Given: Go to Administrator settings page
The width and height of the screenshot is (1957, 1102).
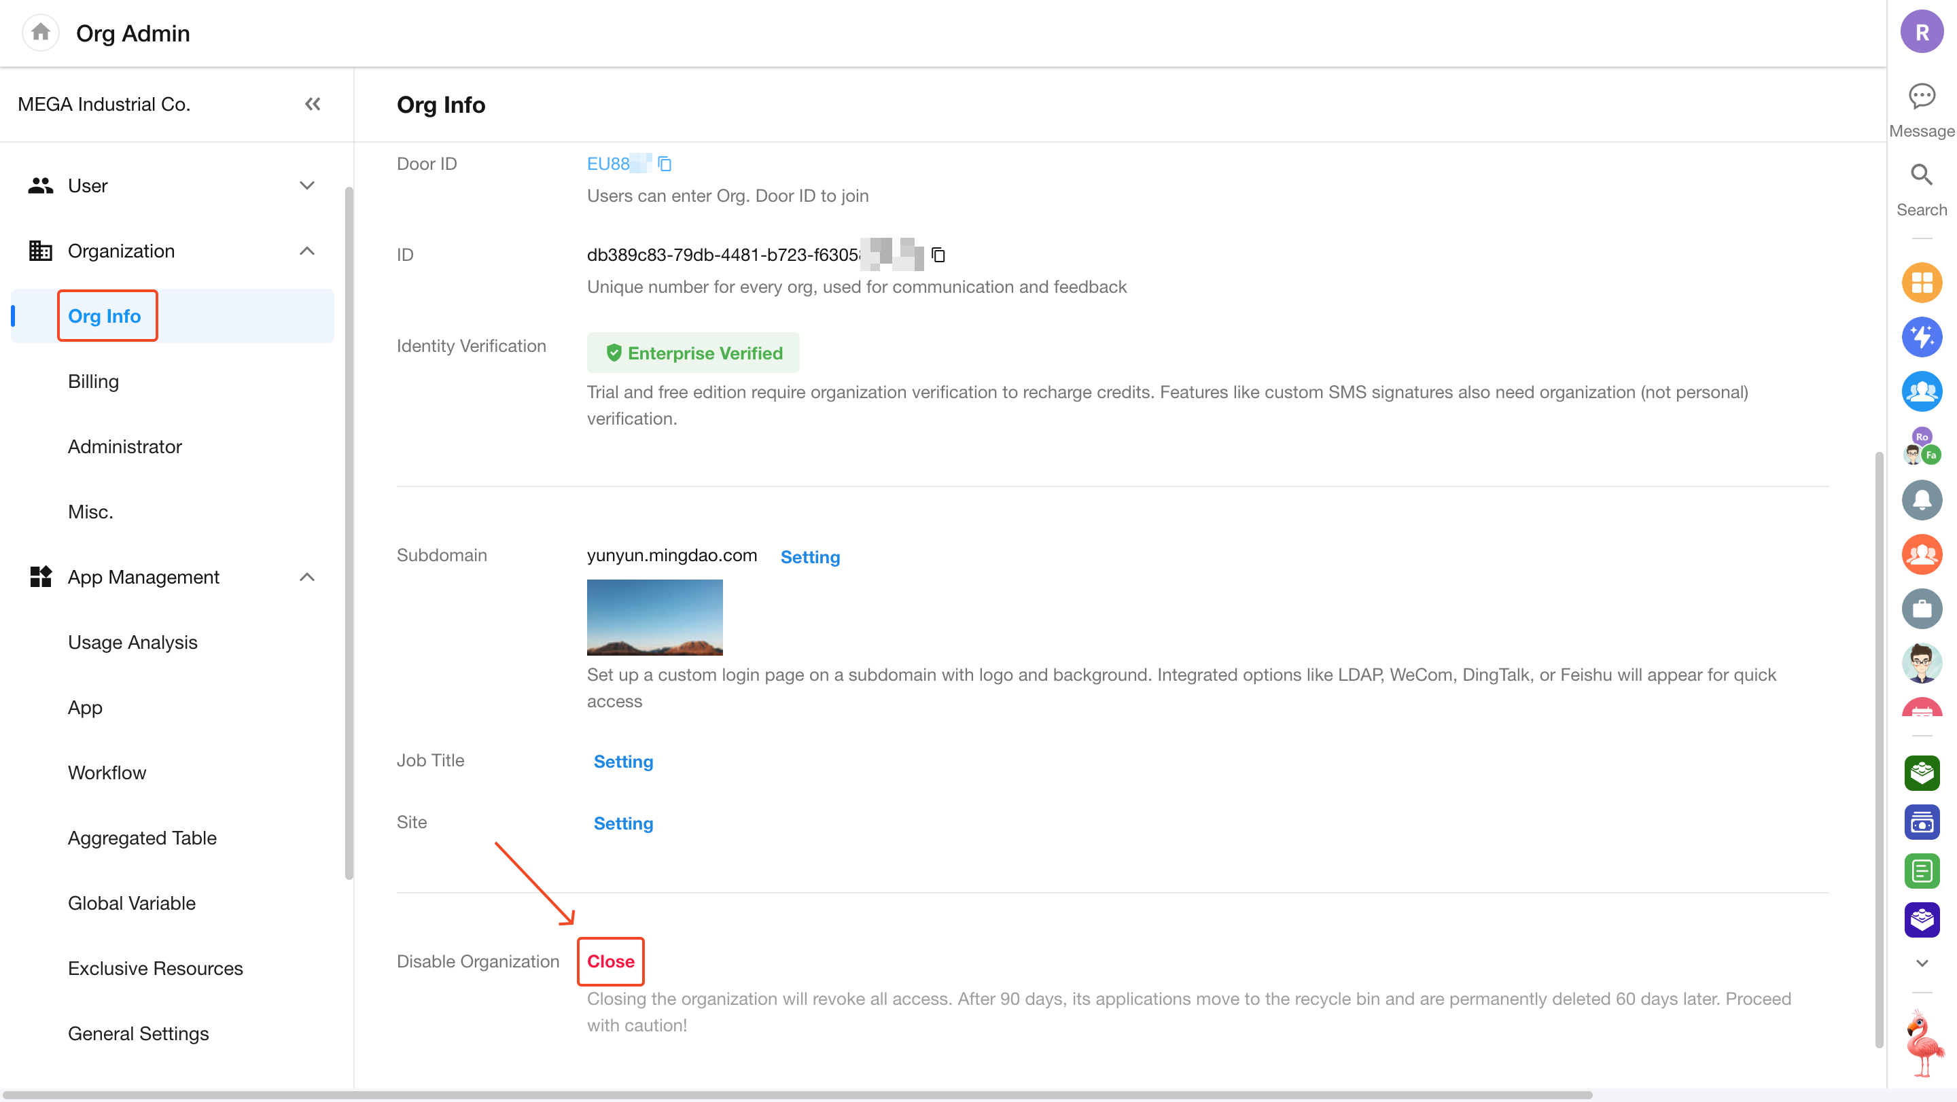Looking at the screenshot, I should [124, 446].
